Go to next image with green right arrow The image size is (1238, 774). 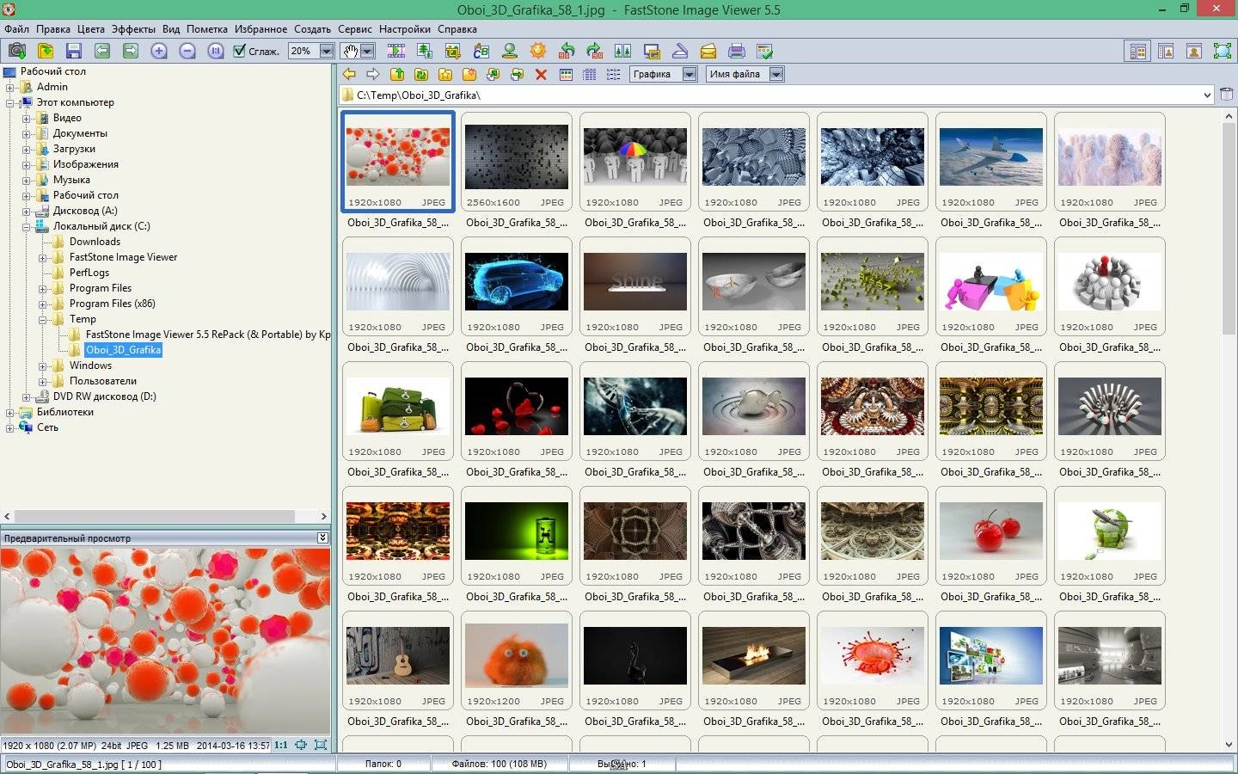tap(131, 51)
